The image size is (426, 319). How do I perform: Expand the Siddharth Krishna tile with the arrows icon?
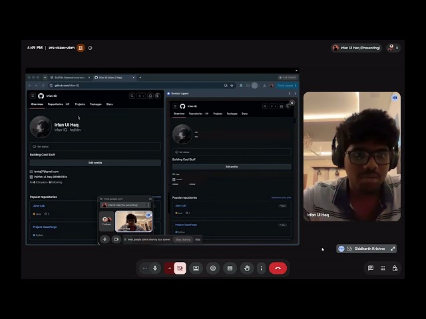tap(393, 249)
